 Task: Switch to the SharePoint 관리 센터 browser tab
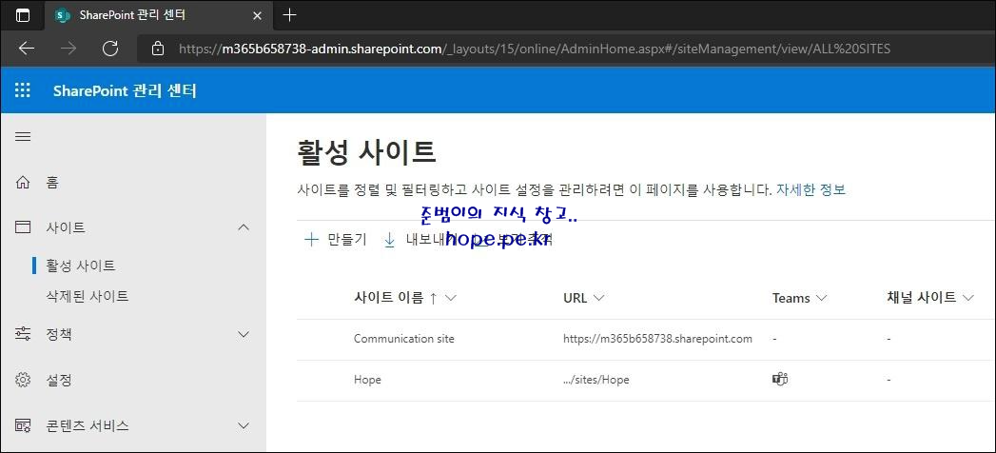[x=159, y=15]
